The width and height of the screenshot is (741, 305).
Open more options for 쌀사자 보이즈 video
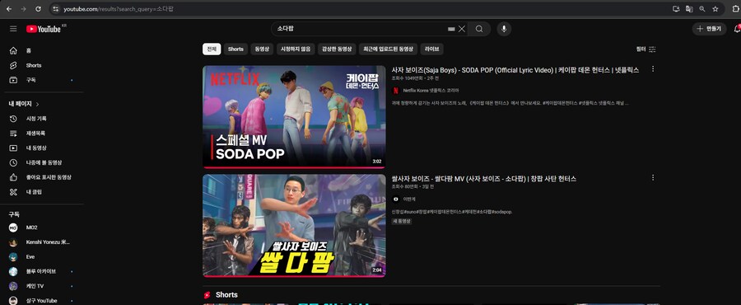point(653,178)
